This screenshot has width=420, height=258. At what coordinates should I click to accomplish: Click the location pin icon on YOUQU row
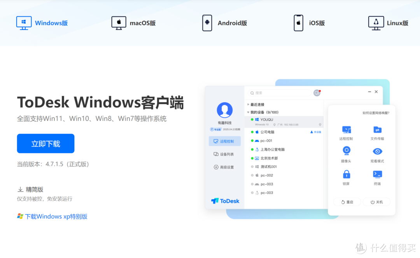(x=320, y=125)
